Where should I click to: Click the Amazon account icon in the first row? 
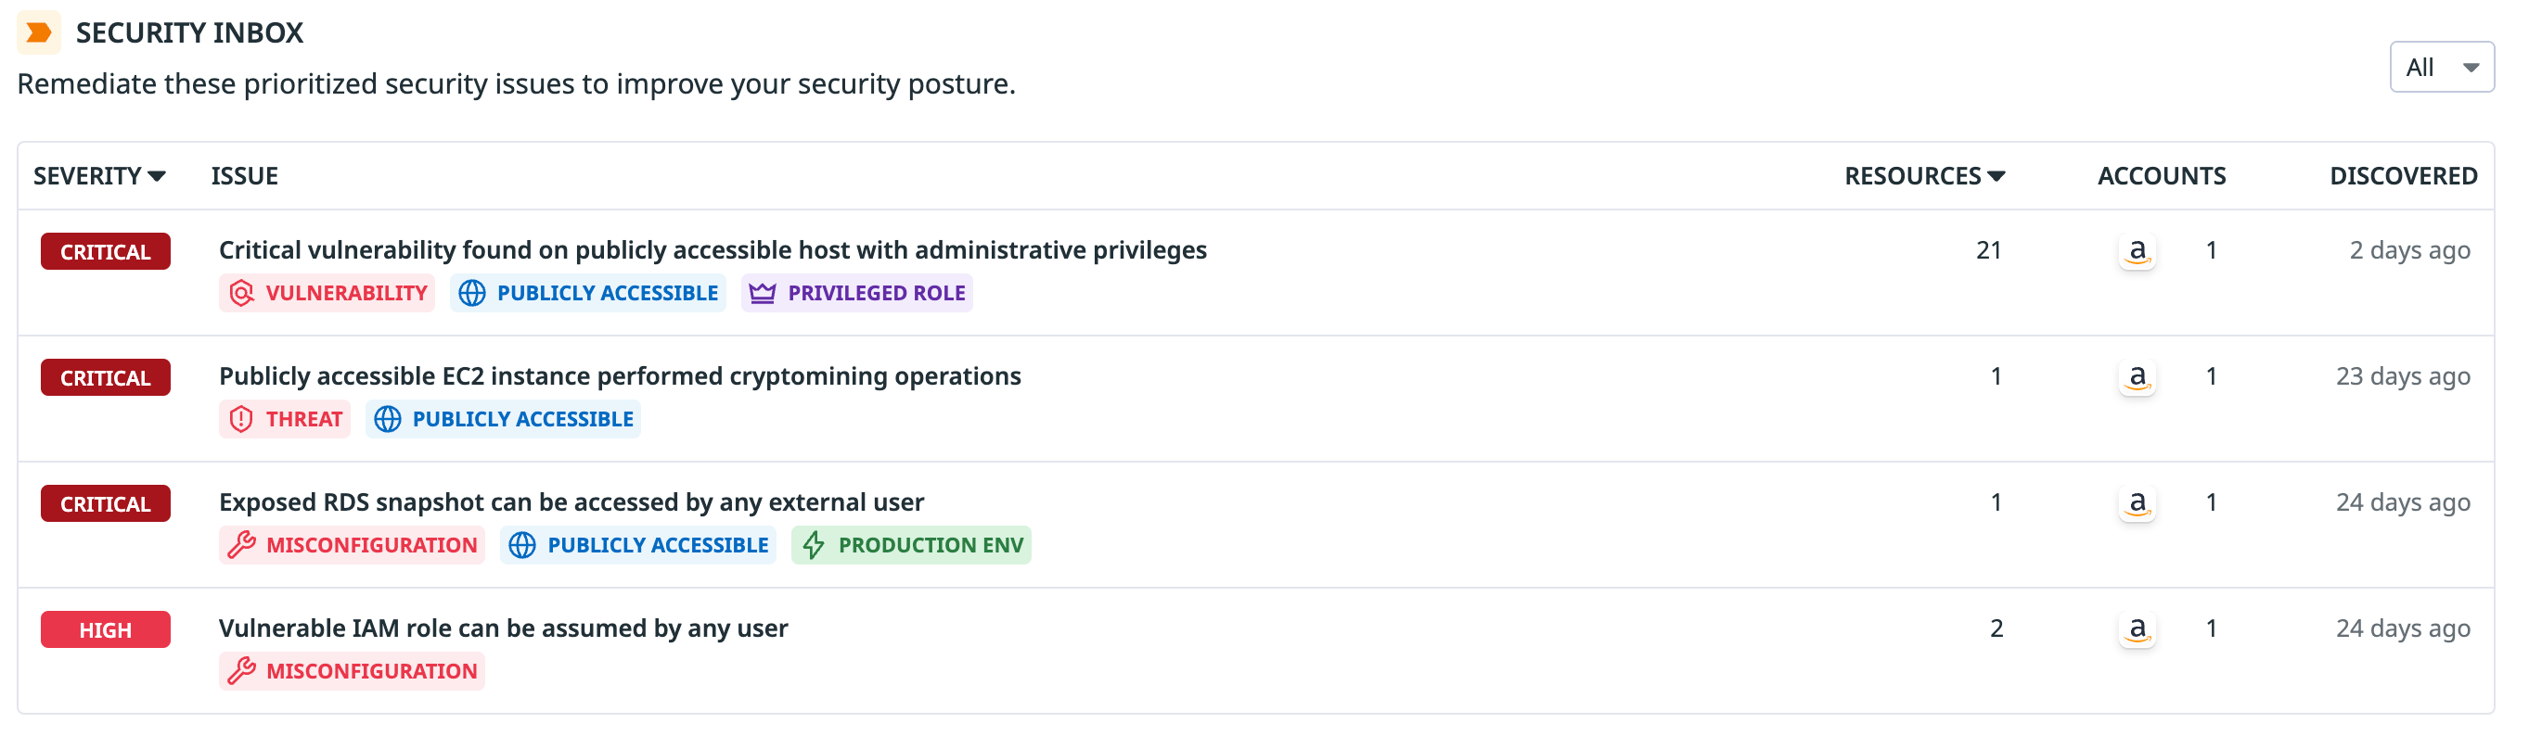[2137, 252]
